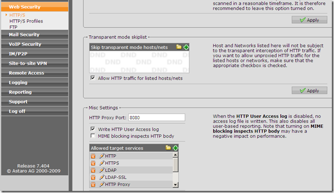Expand the Remote Access menu

[35, 72]
